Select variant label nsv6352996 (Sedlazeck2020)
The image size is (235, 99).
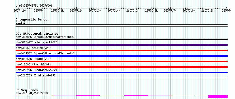36,70
